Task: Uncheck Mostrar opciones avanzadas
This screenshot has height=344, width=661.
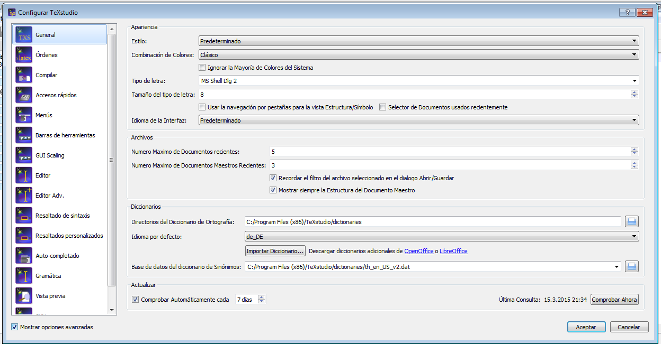Action: coord(14,327)
